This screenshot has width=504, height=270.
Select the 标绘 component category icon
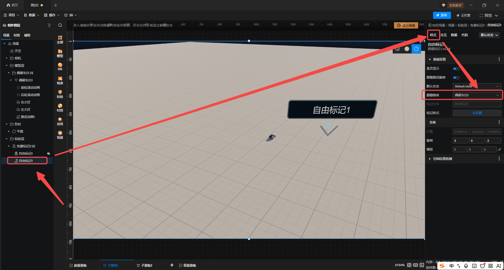click(x=60, y=94)
